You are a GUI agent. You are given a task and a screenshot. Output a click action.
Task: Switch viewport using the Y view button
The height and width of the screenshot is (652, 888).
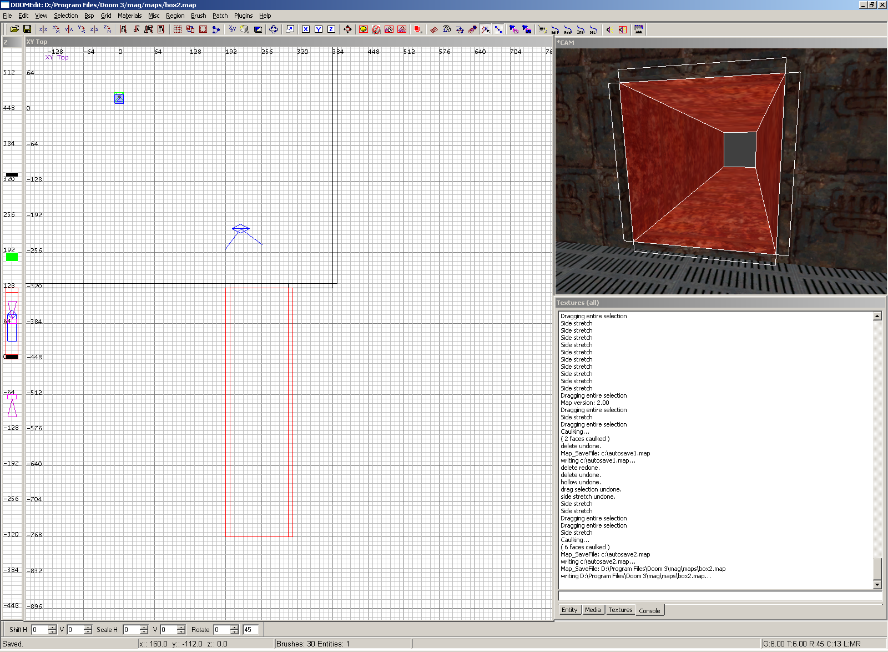pyautogui.click(x=319, y=29)
